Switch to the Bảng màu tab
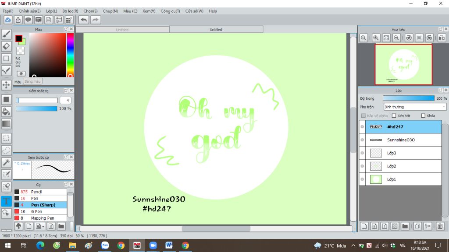The height and width of the screenshot is (252, 449). tap(32, 81)
